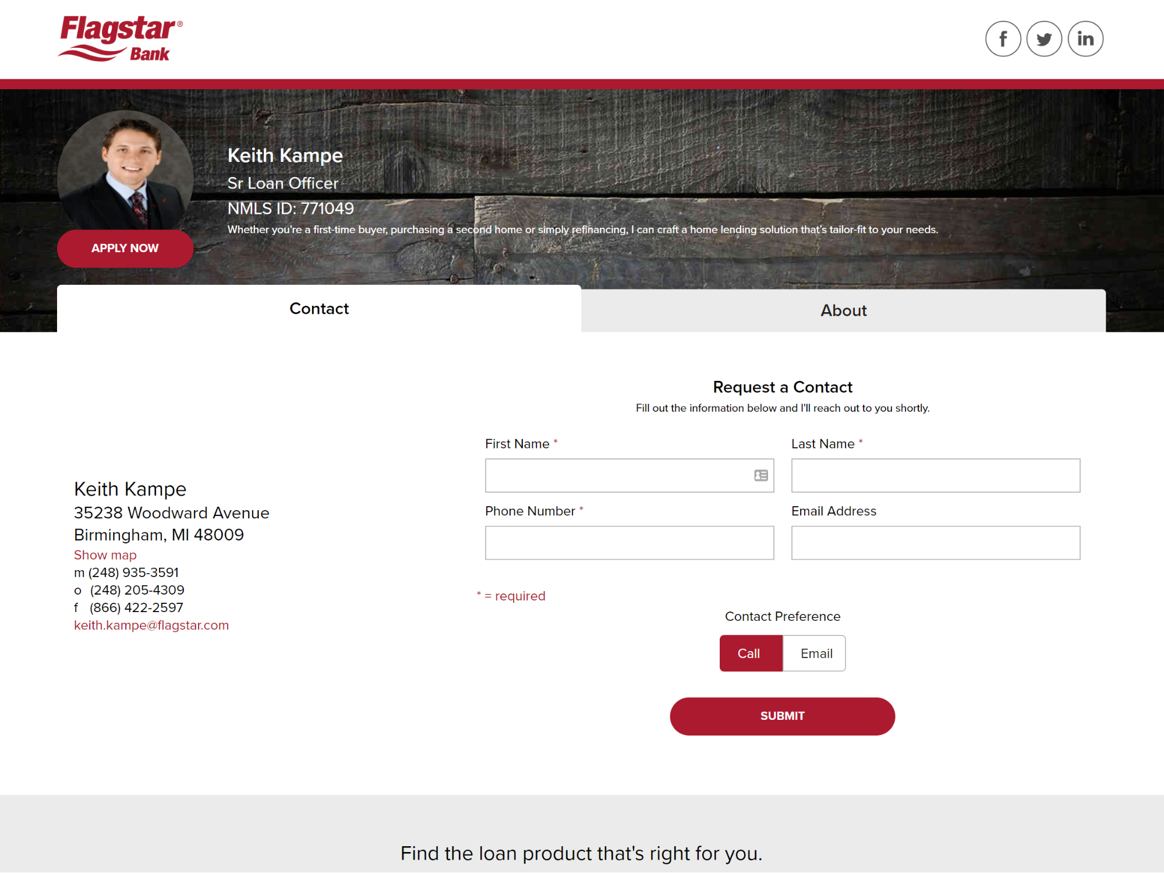Focus the First Name input field

pos(629,475)
